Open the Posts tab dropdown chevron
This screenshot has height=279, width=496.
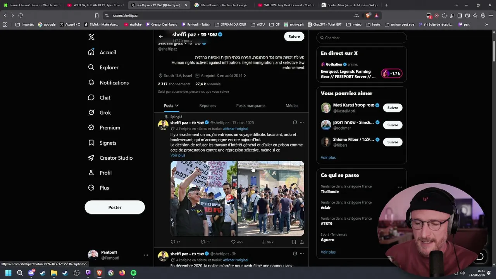point(177,105)
